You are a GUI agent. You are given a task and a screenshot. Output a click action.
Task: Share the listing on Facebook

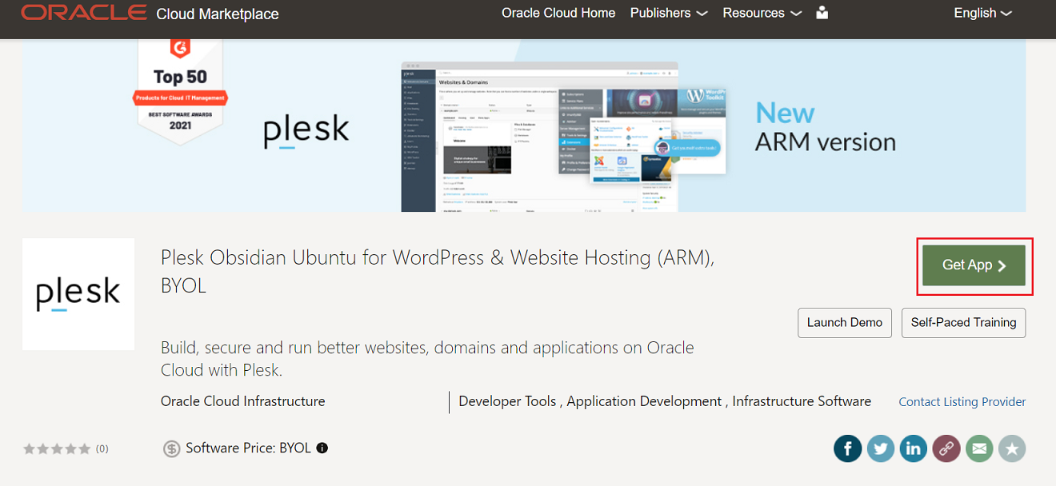(x=848, y=448)
